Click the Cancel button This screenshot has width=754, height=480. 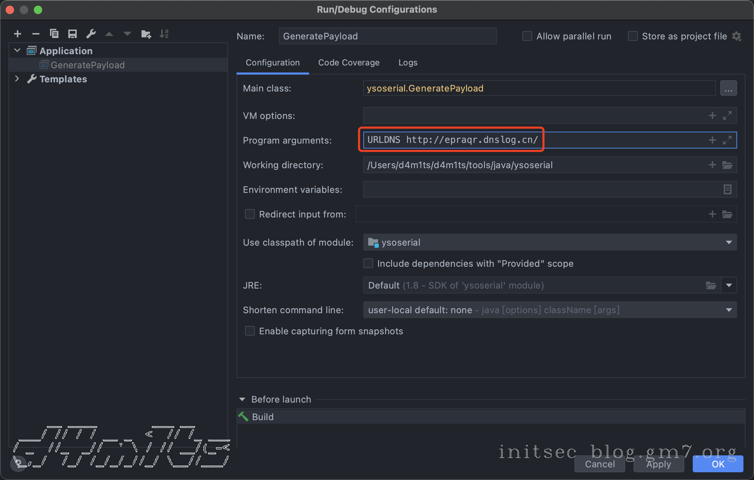599,464
